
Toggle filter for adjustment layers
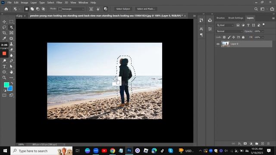[x=243, y=25]
